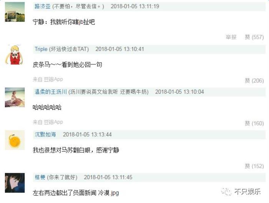This screenshot has height=203, width=269.
Task: Visit Triple's user profile link
Action: pos(41,49)
